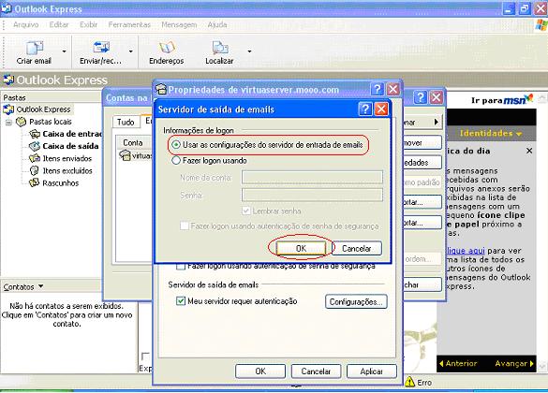The height and width of the screenshot is (393, 548).
Task: Click OK in Servidor de saída dialog
Action: 301,248
